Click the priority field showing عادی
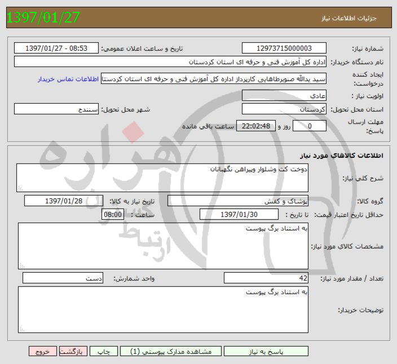 (284, 95)
